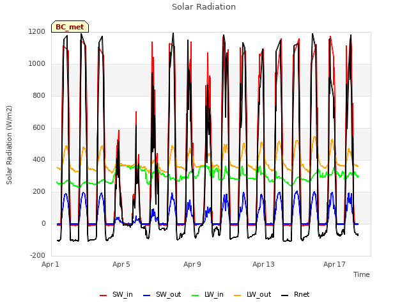Viewport: 409px width, 307px height.
Task: Click the 200 y-axis tick label
Action: click(x=39, y=192)
